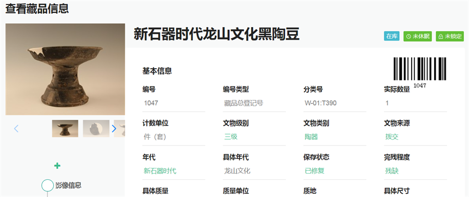
Task: Click the 残缺 completeness link
Action: tap(392, 171)
